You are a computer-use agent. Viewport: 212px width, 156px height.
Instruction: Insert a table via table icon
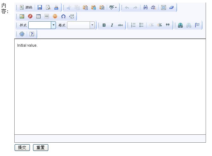pyautogui.click(x=38, y=16)
